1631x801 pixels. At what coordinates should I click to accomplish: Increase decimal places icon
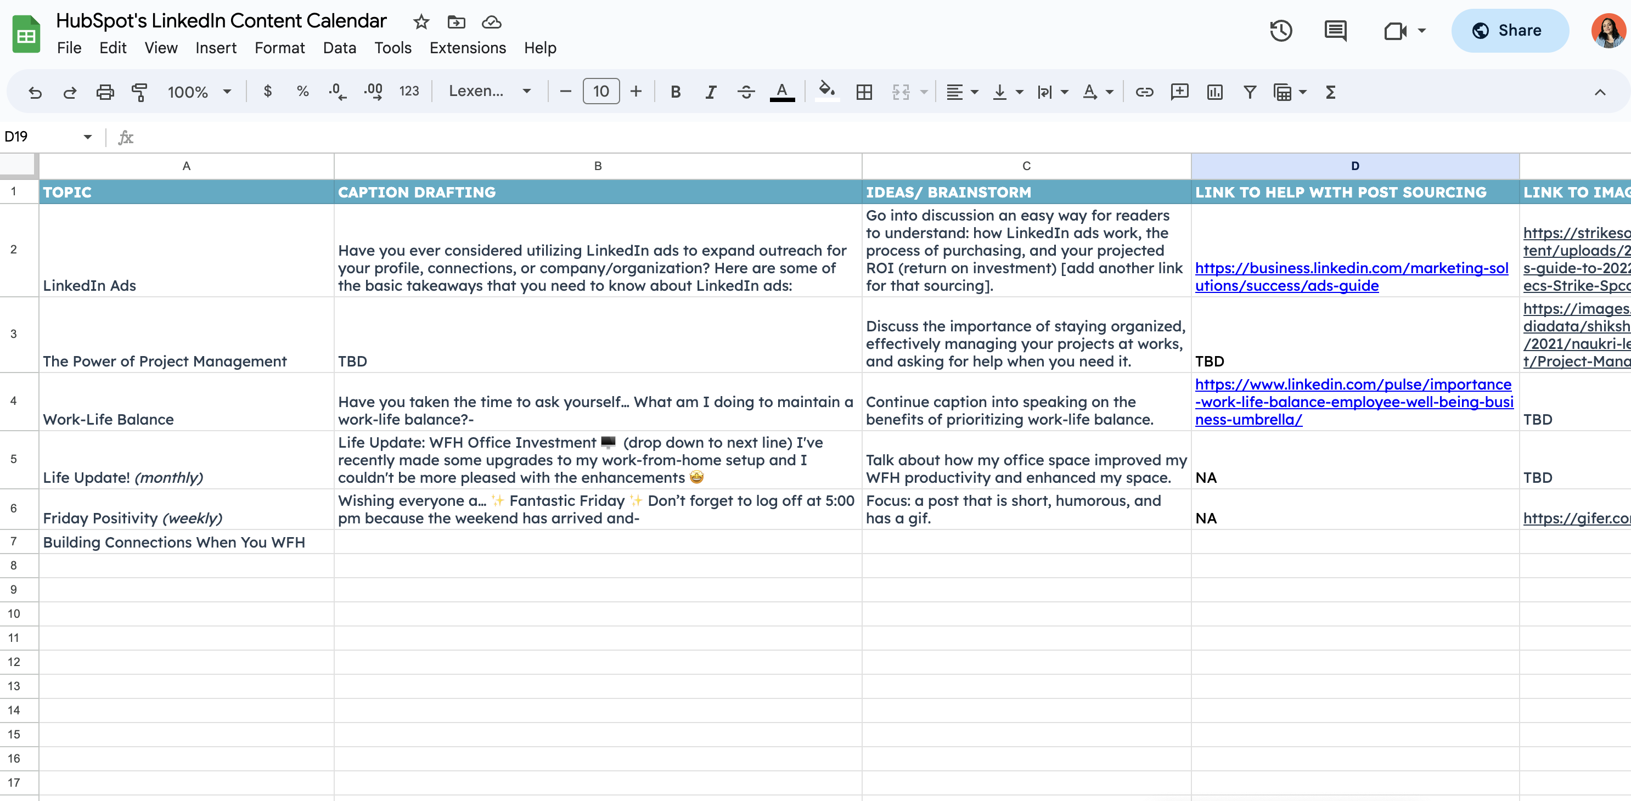pyautogui.click(x=373, y=92)
